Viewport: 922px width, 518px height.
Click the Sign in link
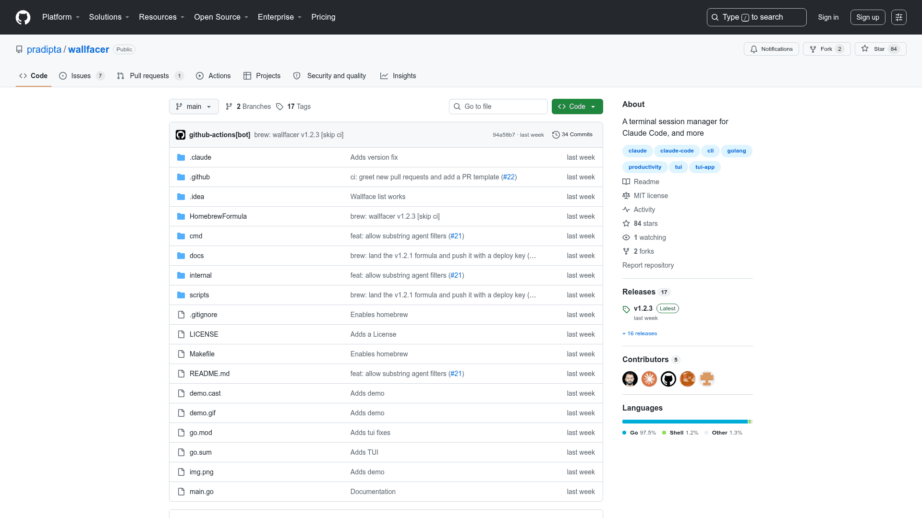(x=828, y=17)
